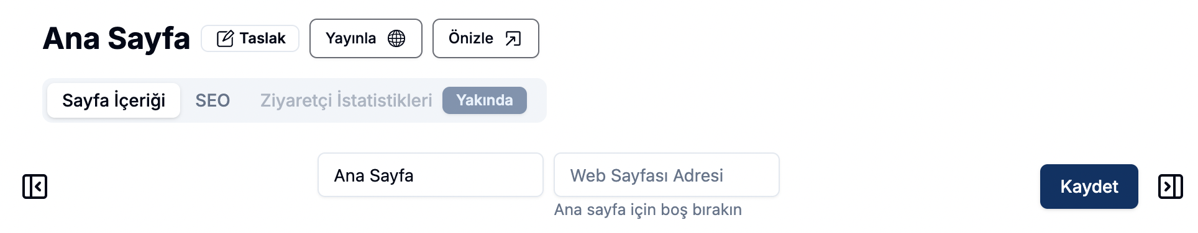1198x233 pixels.
Task: Click the external-link arrow icon in Önizle
Action: pyautogui.click(x=513, y=38)
